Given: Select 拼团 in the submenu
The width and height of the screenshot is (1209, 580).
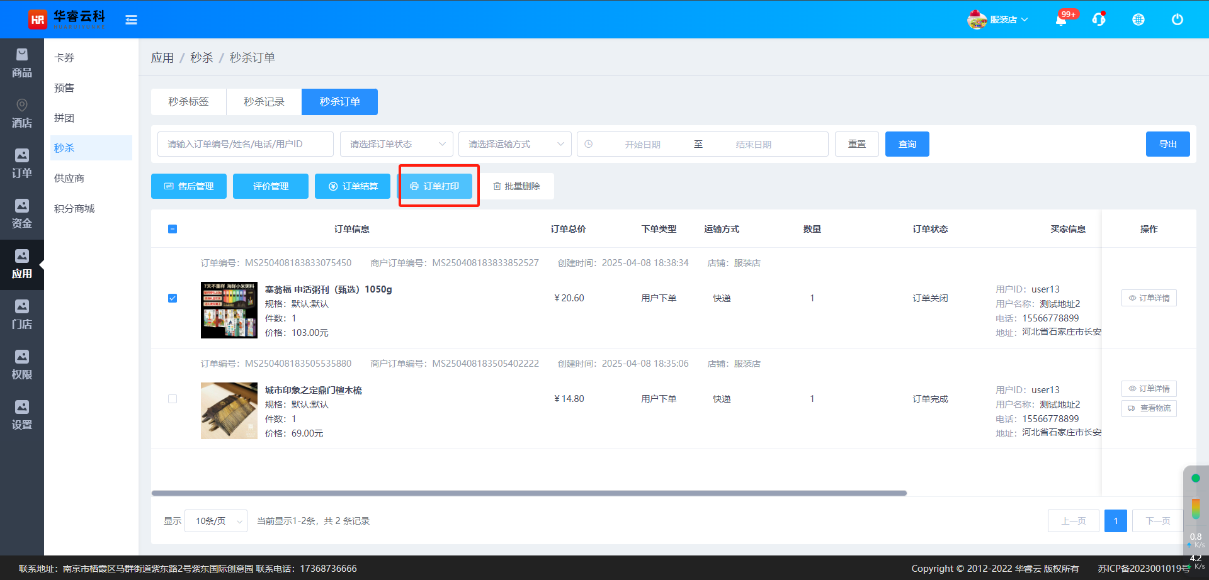Looking at the screenshot, I should point(64,118).
